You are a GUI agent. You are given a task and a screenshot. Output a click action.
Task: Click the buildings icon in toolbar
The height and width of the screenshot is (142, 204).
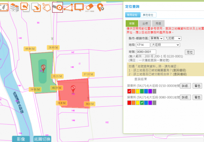14,7
